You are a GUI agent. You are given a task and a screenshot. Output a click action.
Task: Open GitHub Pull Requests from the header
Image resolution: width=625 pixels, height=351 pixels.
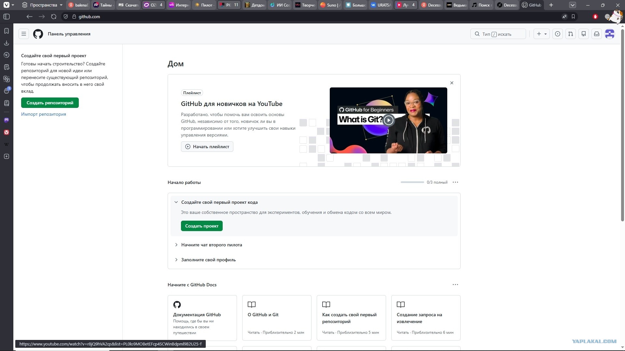pyautogui.click(x=571, y=34)
